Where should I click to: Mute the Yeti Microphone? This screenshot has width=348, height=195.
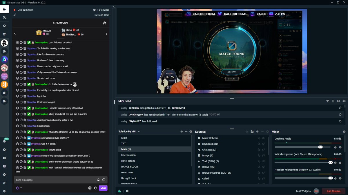click(335, 163)
